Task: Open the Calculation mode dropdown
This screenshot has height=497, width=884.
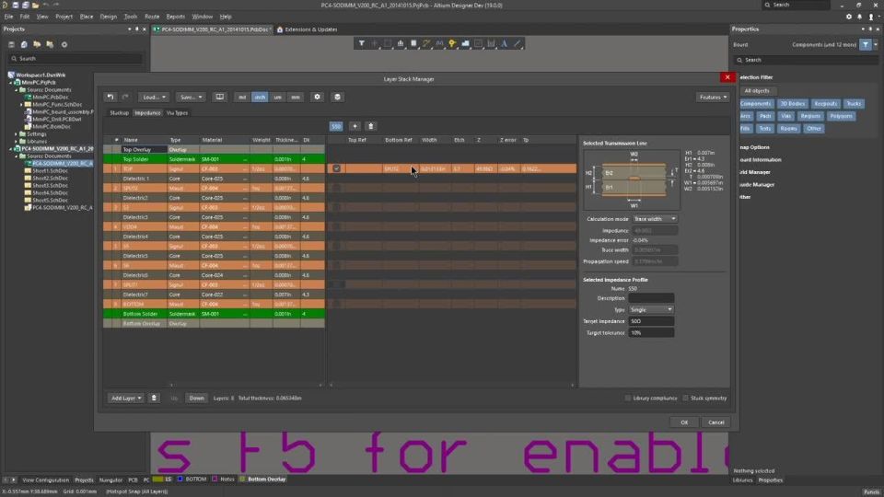Action: point(655,219)
